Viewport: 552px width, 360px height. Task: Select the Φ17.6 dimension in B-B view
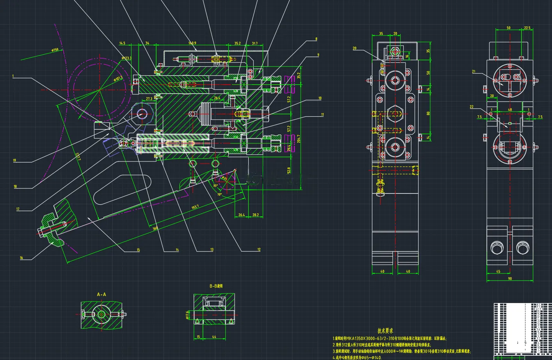[187, 314]
